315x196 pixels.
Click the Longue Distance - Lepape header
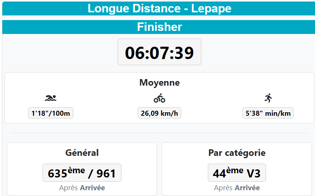click(x=159, y=8)
